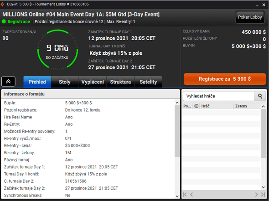
Task: Click the Zaregistrován count 90
Action: tap(5, 38)
